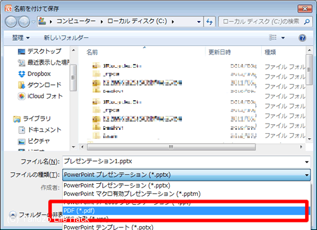The width and height of the screenshot is (317, 230).
Task: Click the file list horizontal scrollbar thumb
Action: click(171, 147)
